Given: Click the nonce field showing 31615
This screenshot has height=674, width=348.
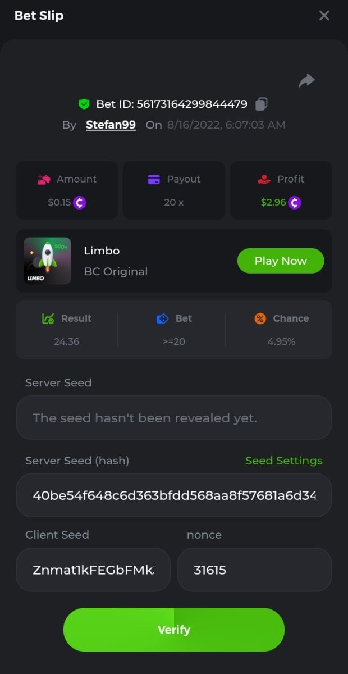Looking at the screenshot, I should 254,570.
